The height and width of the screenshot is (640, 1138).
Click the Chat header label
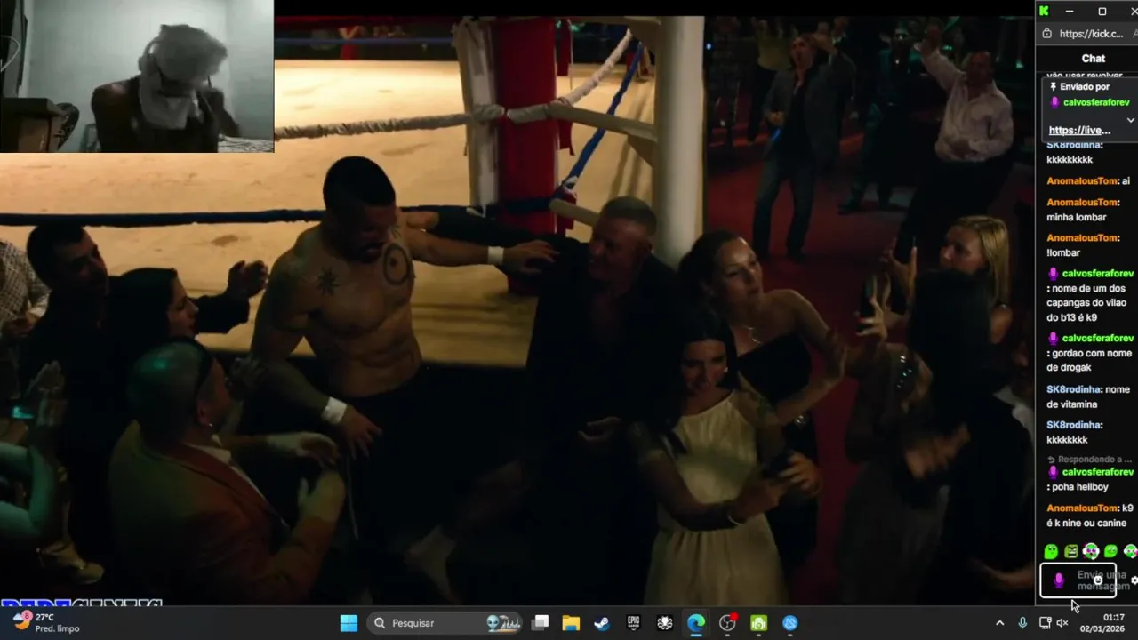[1094, 59]
